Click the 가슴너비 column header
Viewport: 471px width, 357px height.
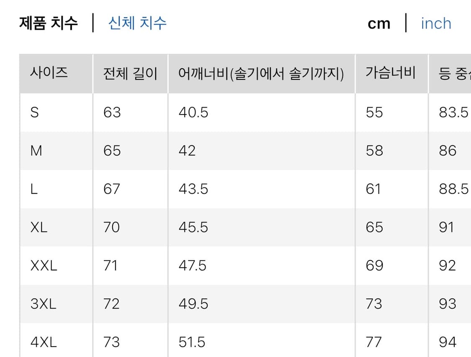[390, 73]
